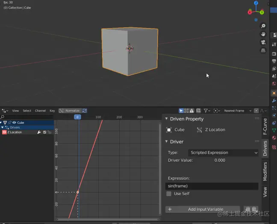Switch to the Drivers sidebar tab
Image resolution: width=277 pixels, height=224 pixels.
265,148
